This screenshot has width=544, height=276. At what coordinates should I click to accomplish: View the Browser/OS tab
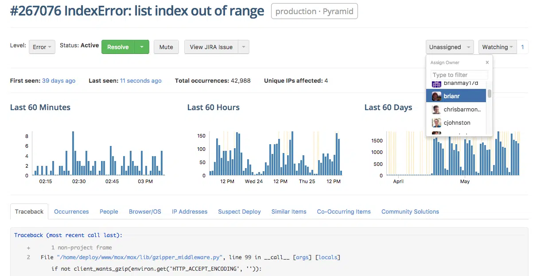pos(145,211)
